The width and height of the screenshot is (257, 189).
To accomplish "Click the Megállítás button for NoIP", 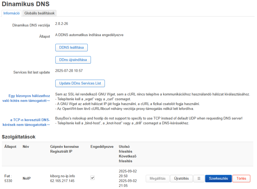I will pyautogui.click(x=157, y=178).
